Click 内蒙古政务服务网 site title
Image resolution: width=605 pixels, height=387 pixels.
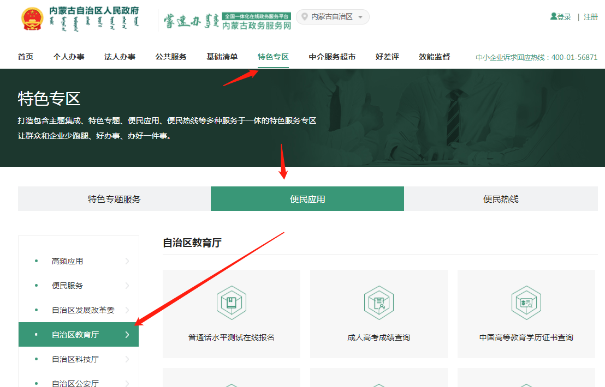click(257, 26)
